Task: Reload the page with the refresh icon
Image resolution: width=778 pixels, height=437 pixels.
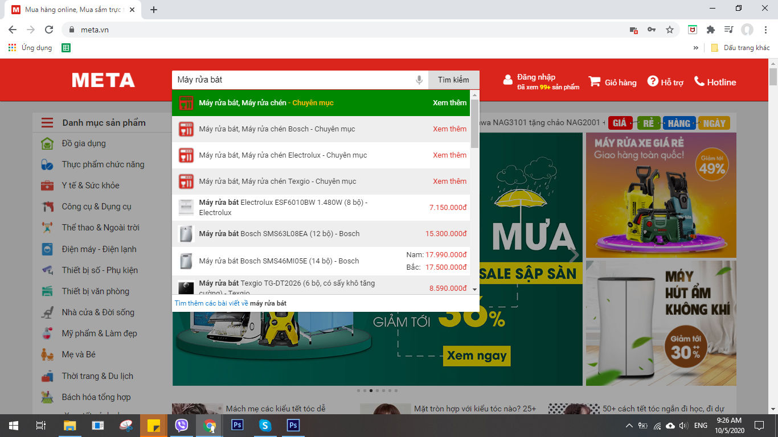Action: (x=49, y=30)
